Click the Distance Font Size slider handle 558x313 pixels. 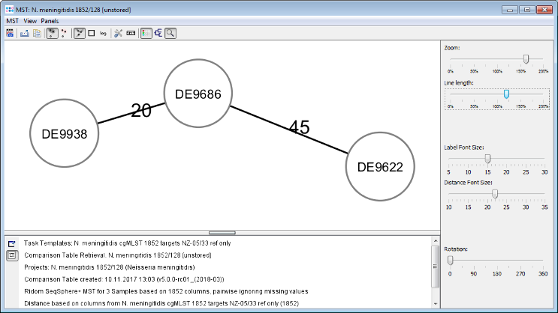point(494,193)
